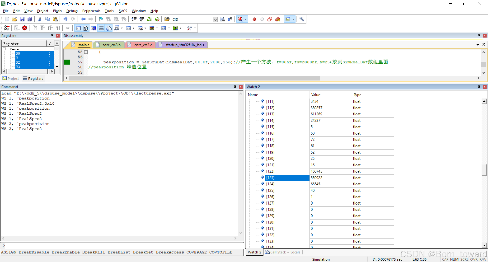The image size is (488, 262).
Task: Open the Debug menu
Action: click(x=72, y=11)
